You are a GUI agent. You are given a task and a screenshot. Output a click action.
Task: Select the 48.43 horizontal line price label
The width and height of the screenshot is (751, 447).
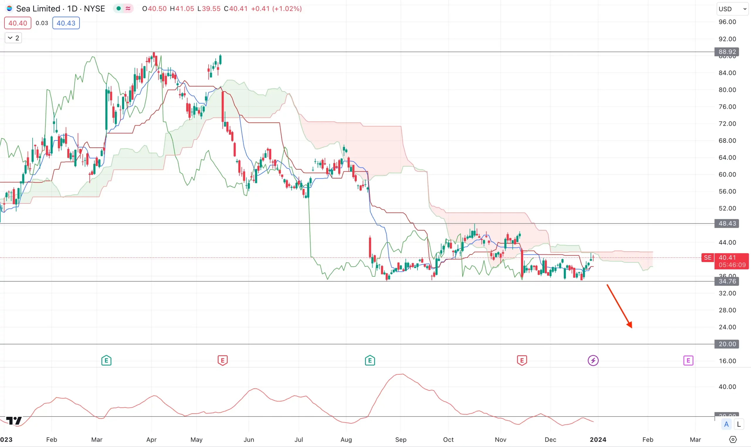tap(727, 223)
